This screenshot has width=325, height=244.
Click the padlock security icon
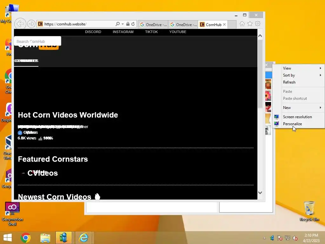[x=128, y=24]
